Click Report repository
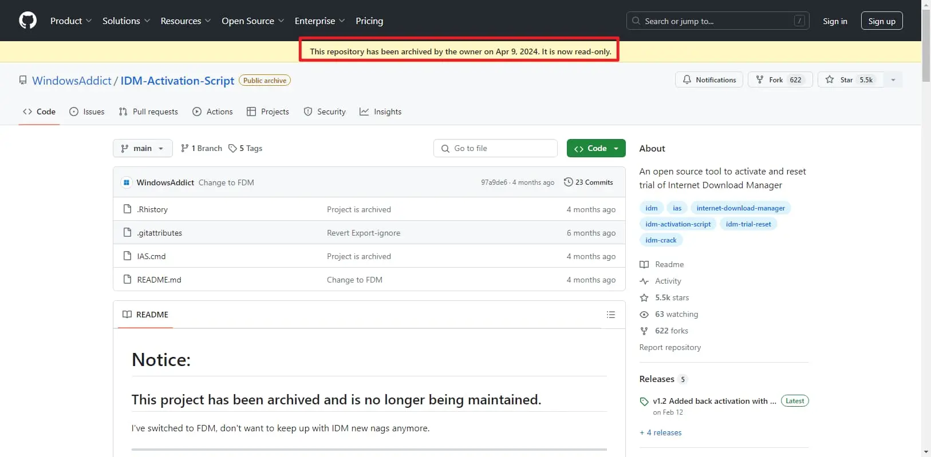This screenshot has height=457, width=931. coord(670,347)
